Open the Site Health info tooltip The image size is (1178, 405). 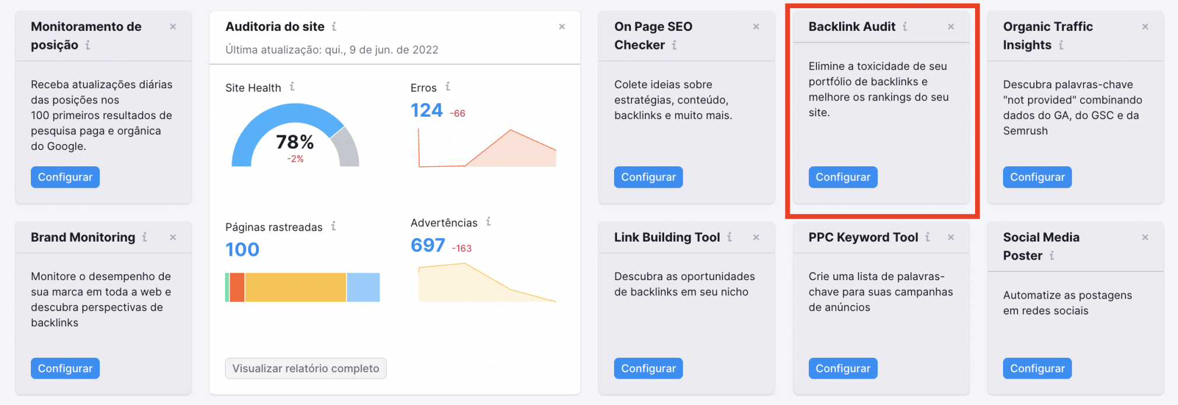(x=293, y=88)
